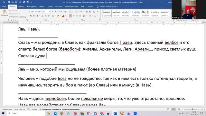Open font size 12 dropdown

[50, 12]
